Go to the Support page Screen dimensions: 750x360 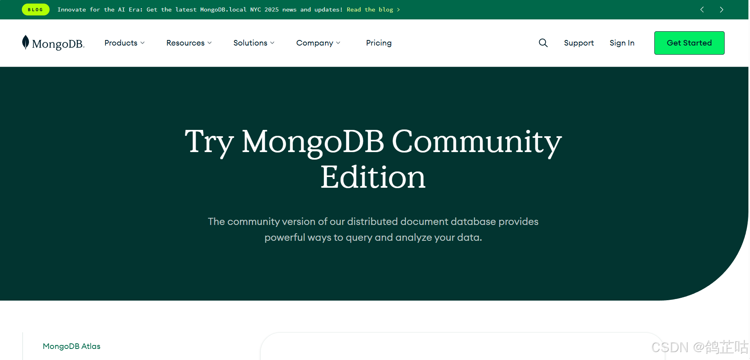(x=579, y=43)
